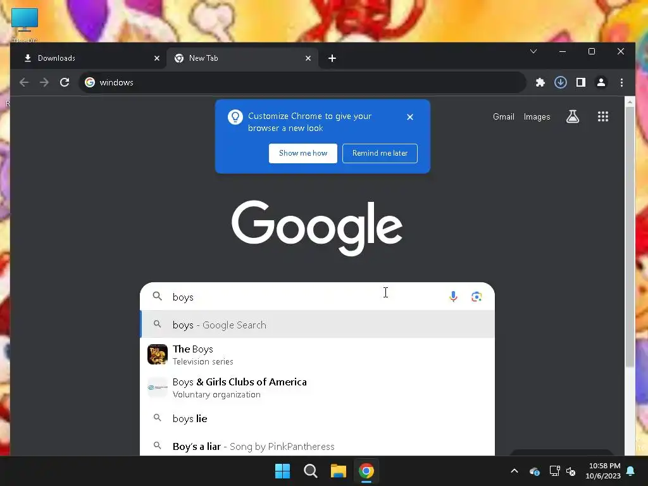This screenshot has width=648, height=486.
Task: Click the address bar containing windows
Action: click(302, 82)
